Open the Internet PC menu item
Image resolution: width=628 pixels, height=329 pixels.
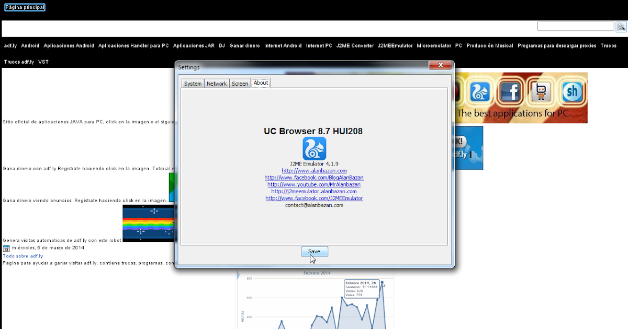click(x=319, y=46)
